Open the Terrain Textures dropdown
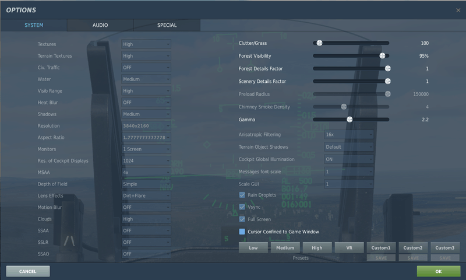 [146, 55]
